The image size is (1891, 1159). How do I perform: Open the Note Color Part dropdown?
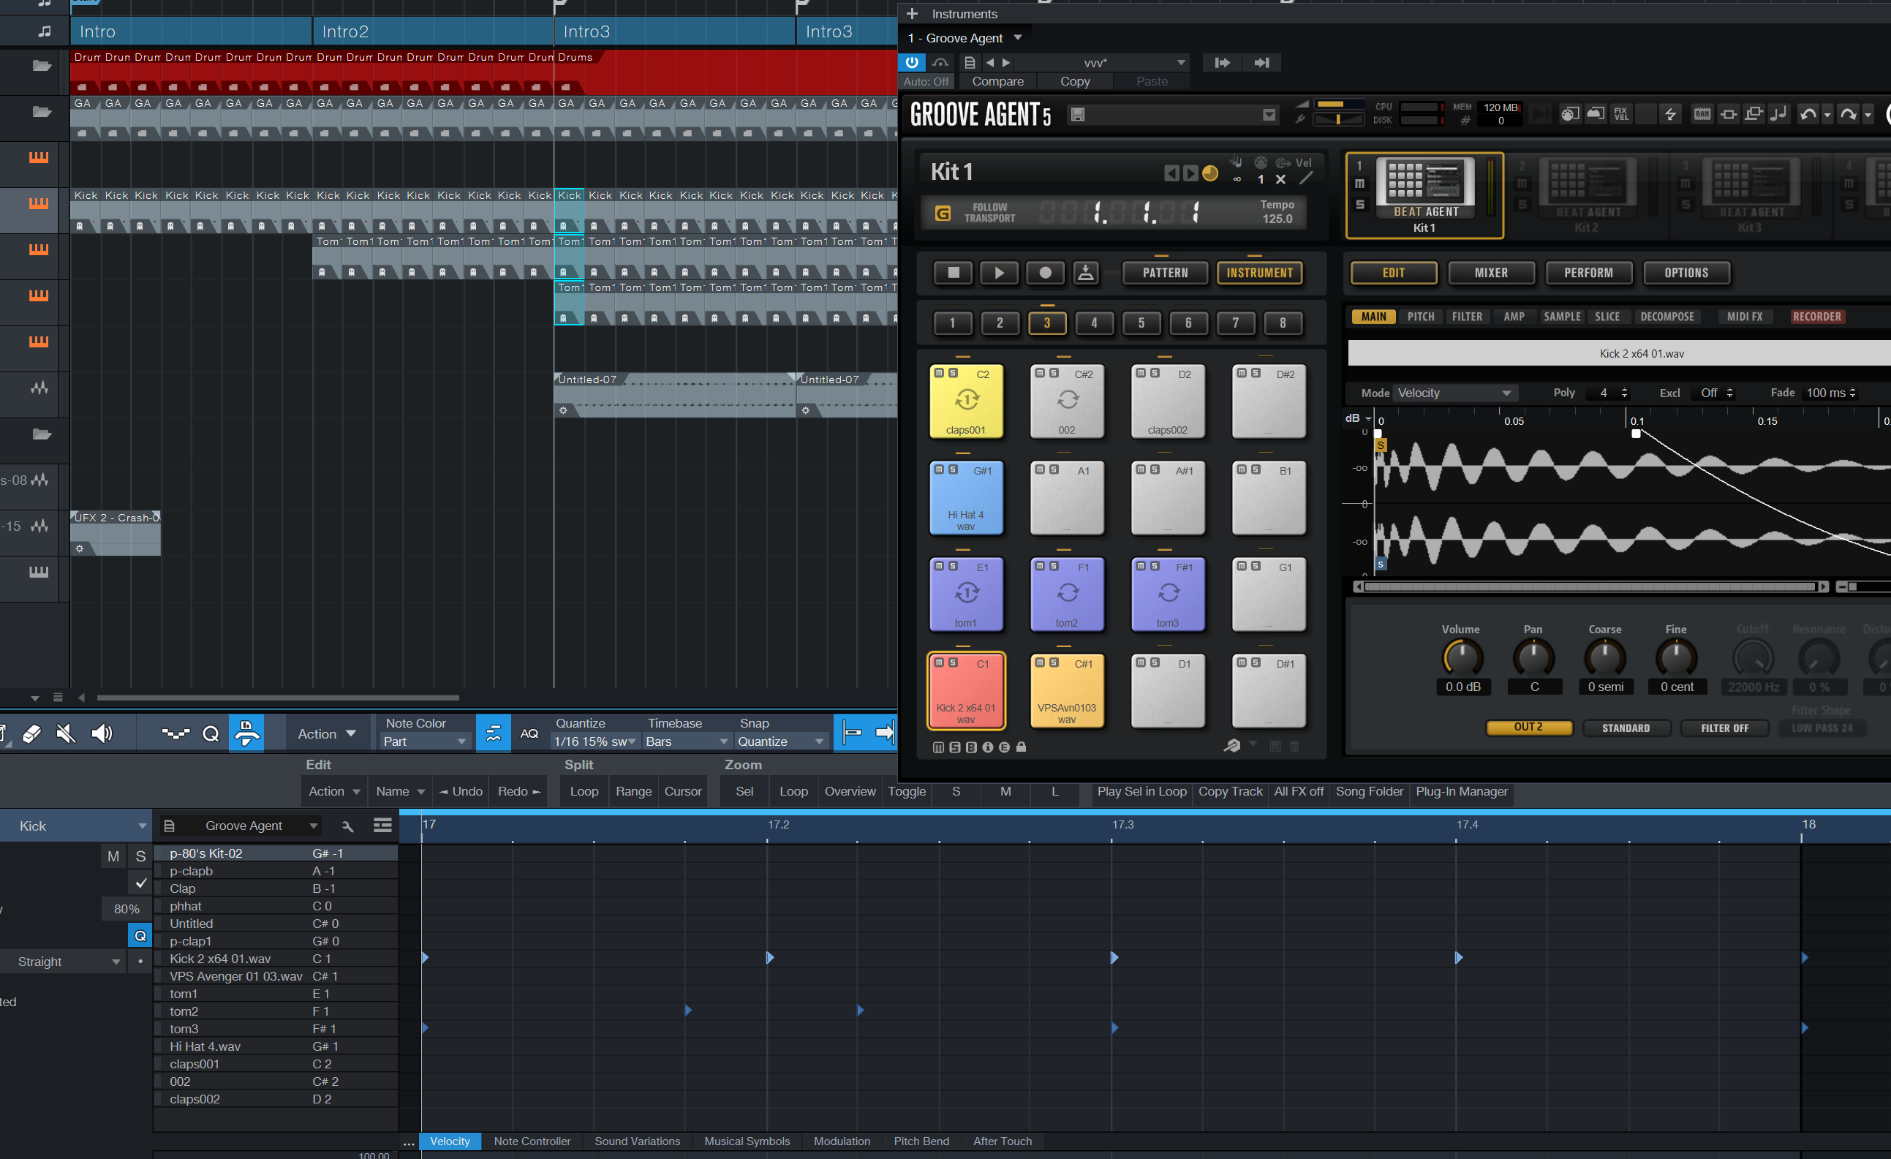coord(424,741)
